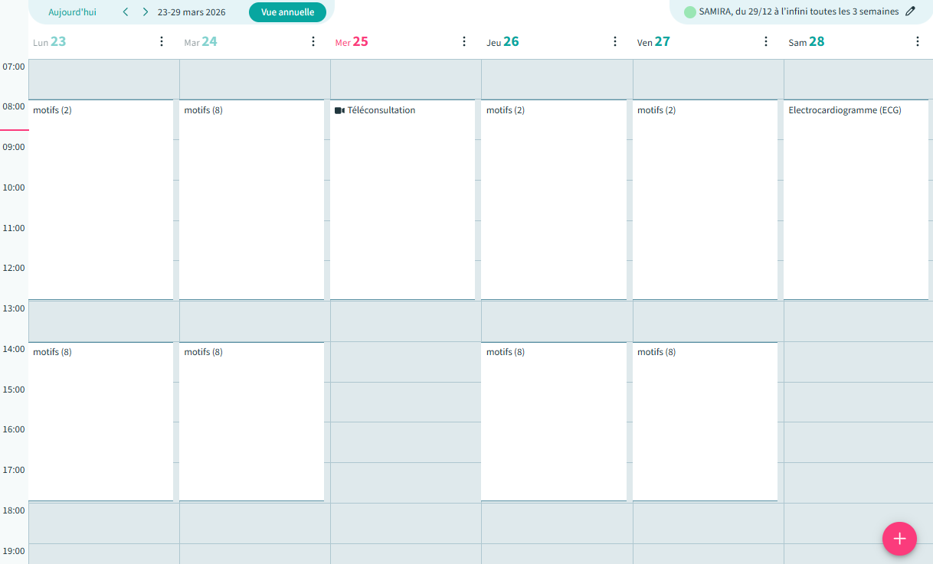
Task: Open the options menu for Jeu 26
Action: [615, 41]
